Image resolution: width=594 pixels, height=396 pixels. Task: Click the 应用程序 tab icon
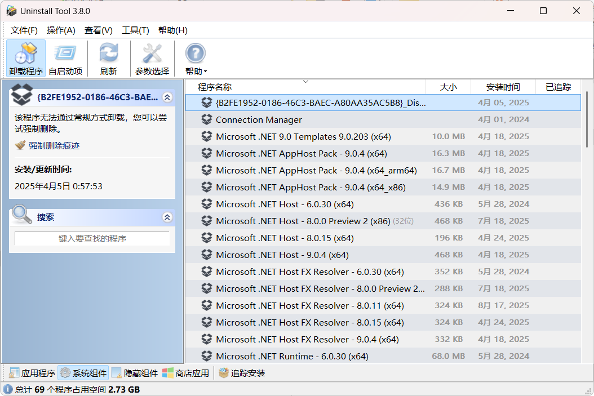(x=14, y=373)
